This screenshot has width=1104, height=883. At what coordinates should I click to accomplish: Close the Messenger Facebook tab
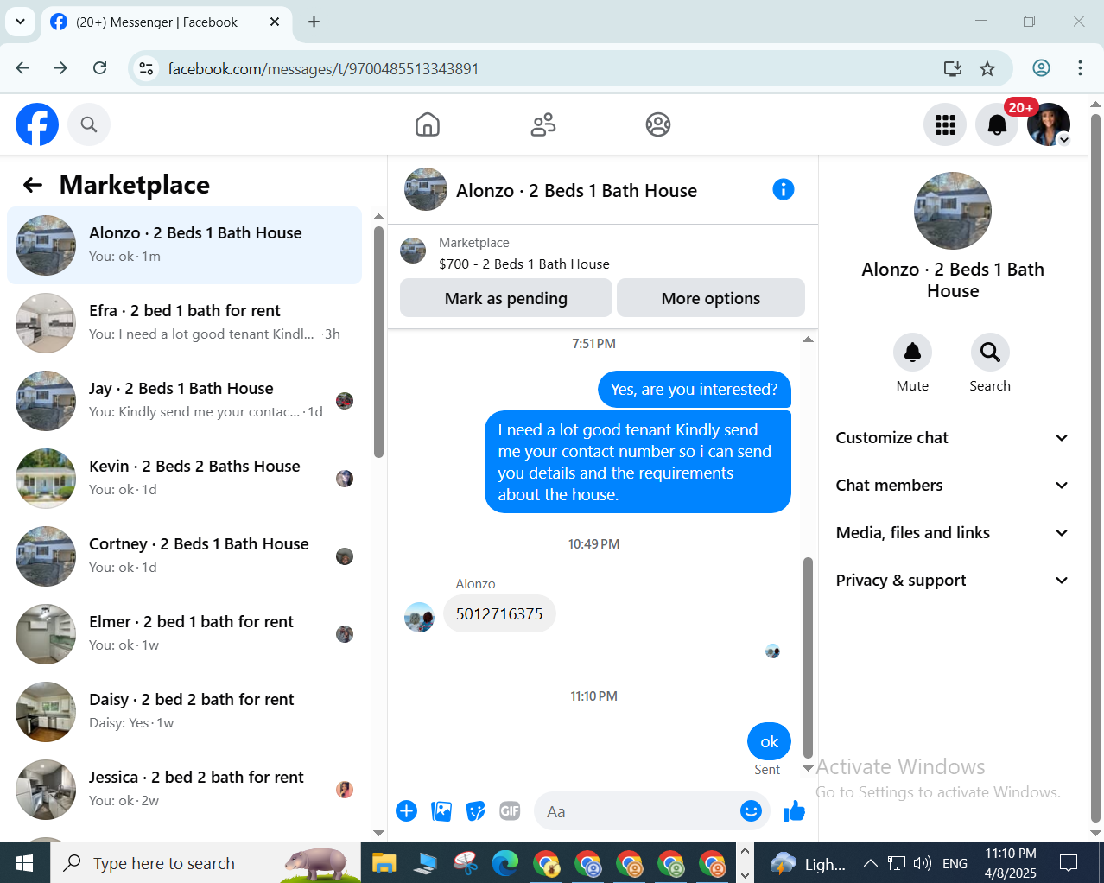275,22
